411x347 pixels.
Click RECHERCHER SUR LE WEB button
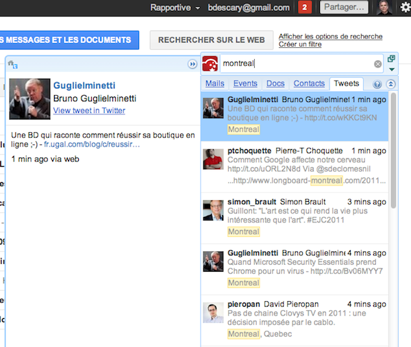coord(212,40)
